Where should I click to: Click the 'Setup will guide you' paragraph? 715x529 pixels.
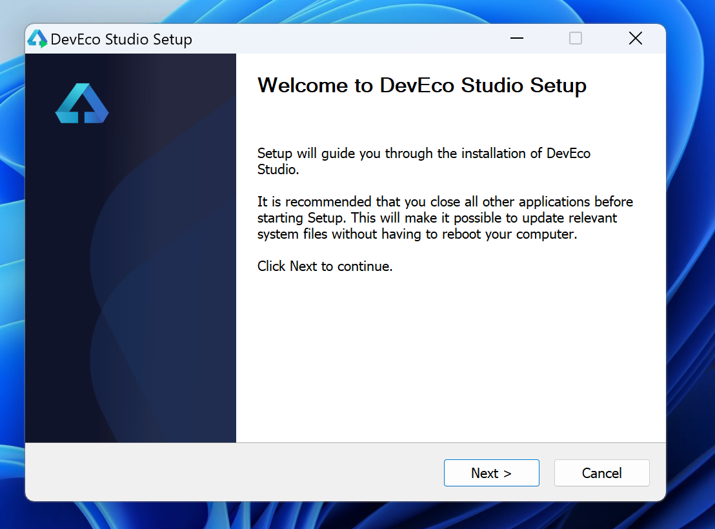(x=423, y=161)
